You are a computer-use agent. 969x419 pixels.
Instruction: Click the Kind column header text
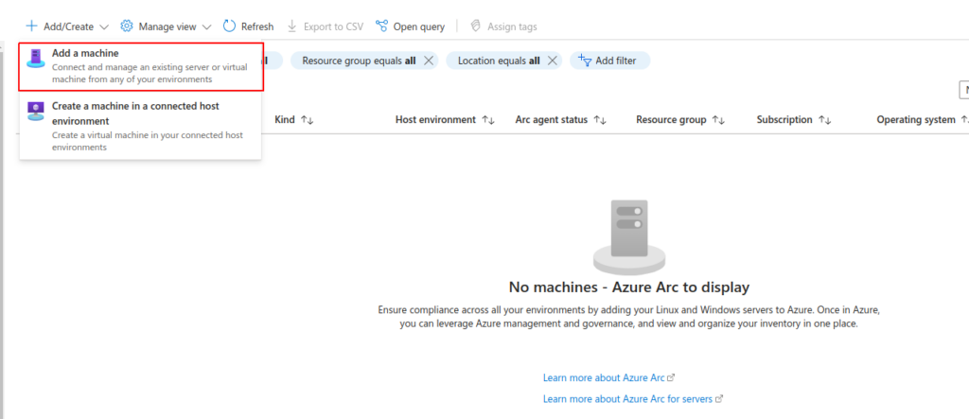pos(285,120)
